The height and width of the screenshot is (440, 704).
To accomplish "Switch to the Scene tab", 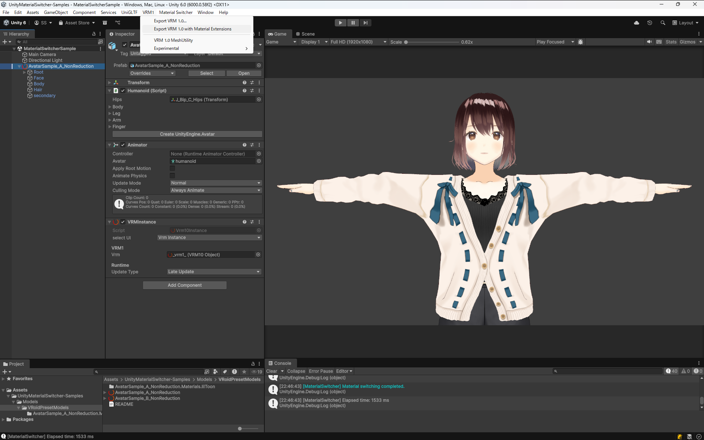I will (305, 34).
